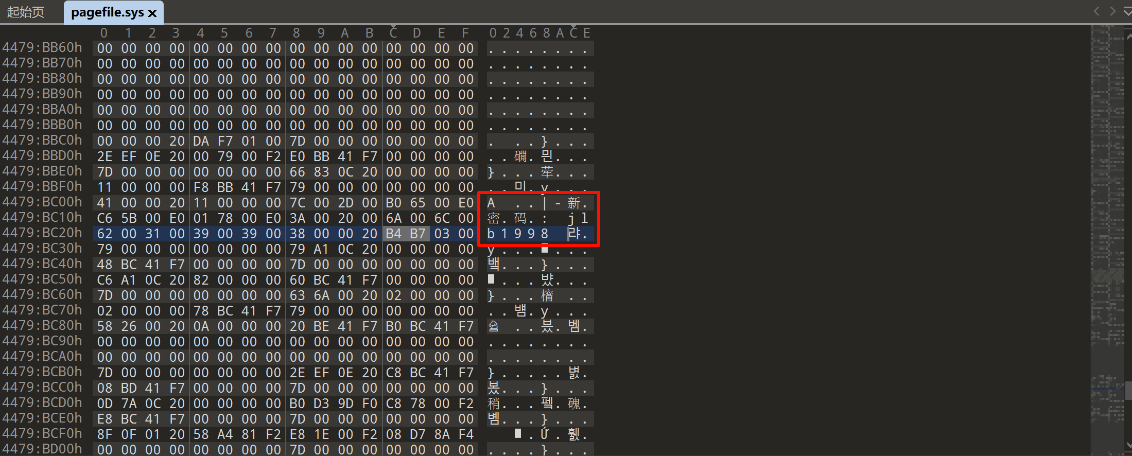This screenshot has height=456, width=1132.
Task: Select byte 8F in row 4479:BCF0h
Action: 105,434
